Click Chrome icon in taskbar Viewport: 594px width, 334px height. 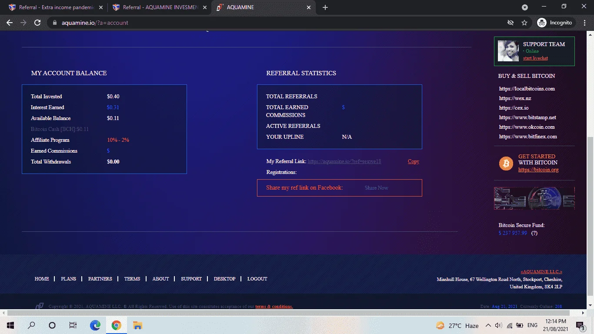click(x=116, y=325)
